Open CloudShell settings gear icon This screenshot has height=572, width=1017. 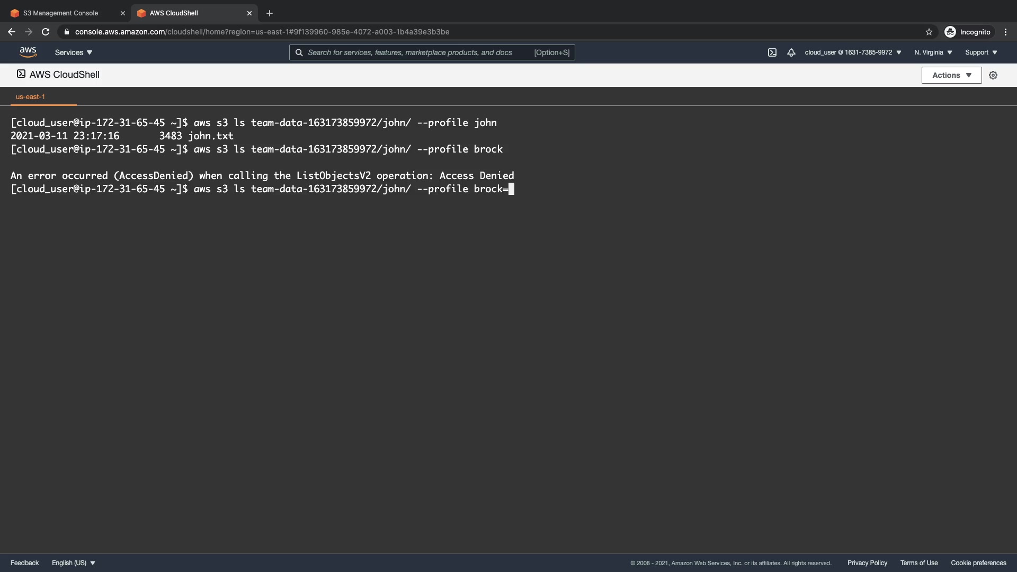(x=993, y=75)
